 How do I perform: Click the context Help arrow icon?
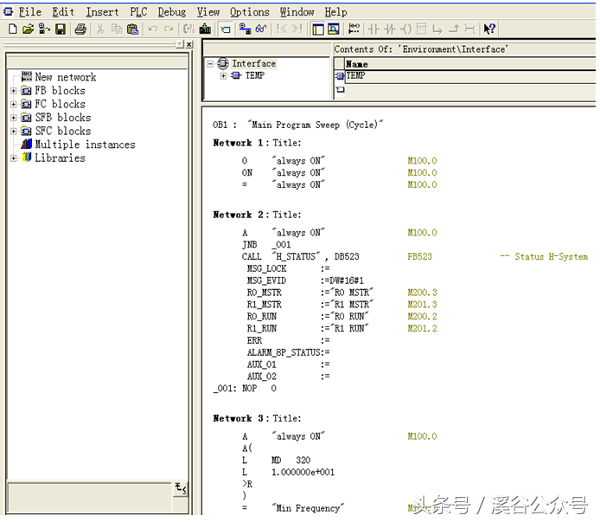489,29
